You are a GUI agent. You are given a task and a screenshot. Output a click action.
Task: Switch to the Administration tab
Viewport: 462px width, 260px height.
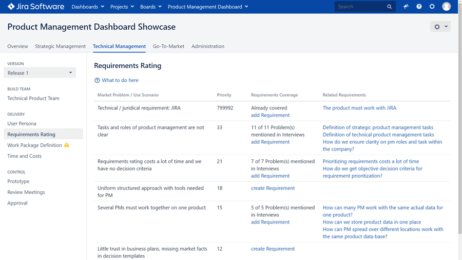208,46
